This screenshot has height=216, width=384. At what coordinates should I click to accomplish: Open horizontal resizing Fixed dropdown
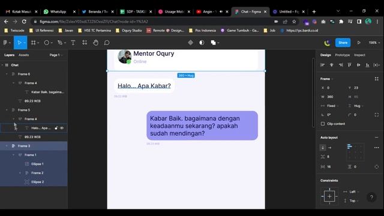click(x=330, y=106)
